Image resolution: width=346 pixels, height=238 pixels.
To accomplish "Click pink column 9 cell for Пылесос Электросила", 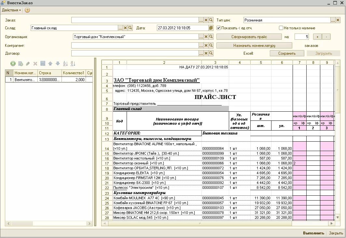I will [x=327, y=188].
